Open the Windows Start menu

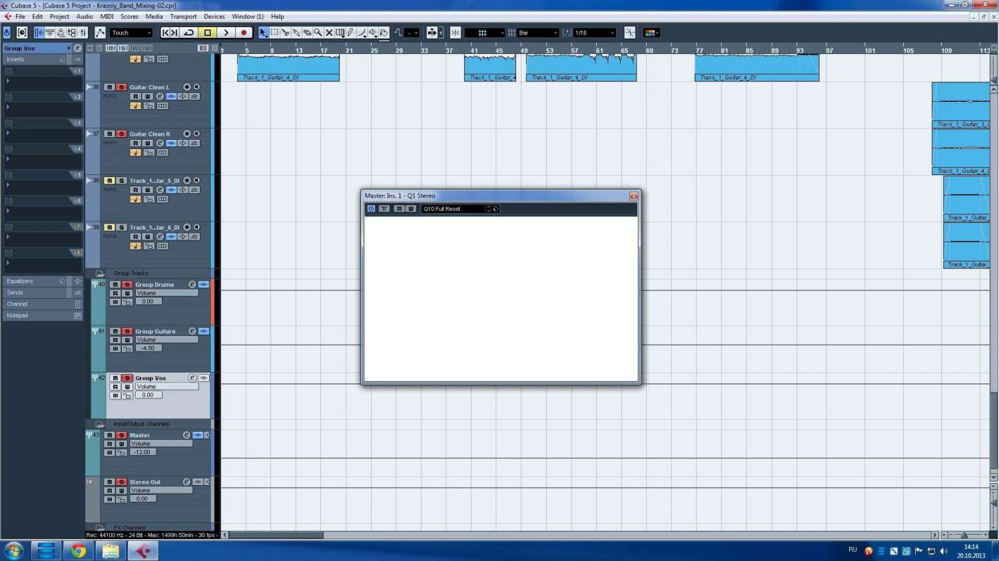[x=14, y=551]
